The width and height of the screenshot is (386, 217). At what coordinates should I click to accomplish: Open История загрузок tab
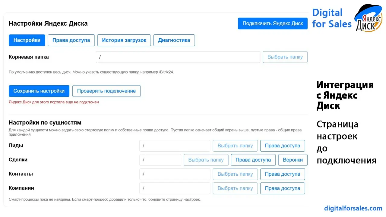124,40
